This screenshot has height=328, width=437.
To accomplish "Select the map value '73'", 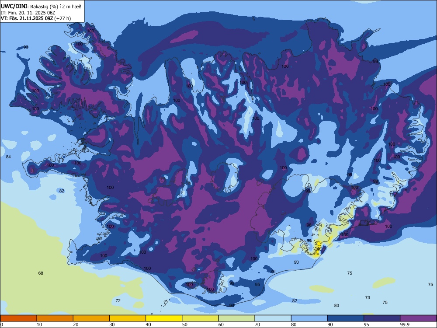I will click(x=368, y=297).
